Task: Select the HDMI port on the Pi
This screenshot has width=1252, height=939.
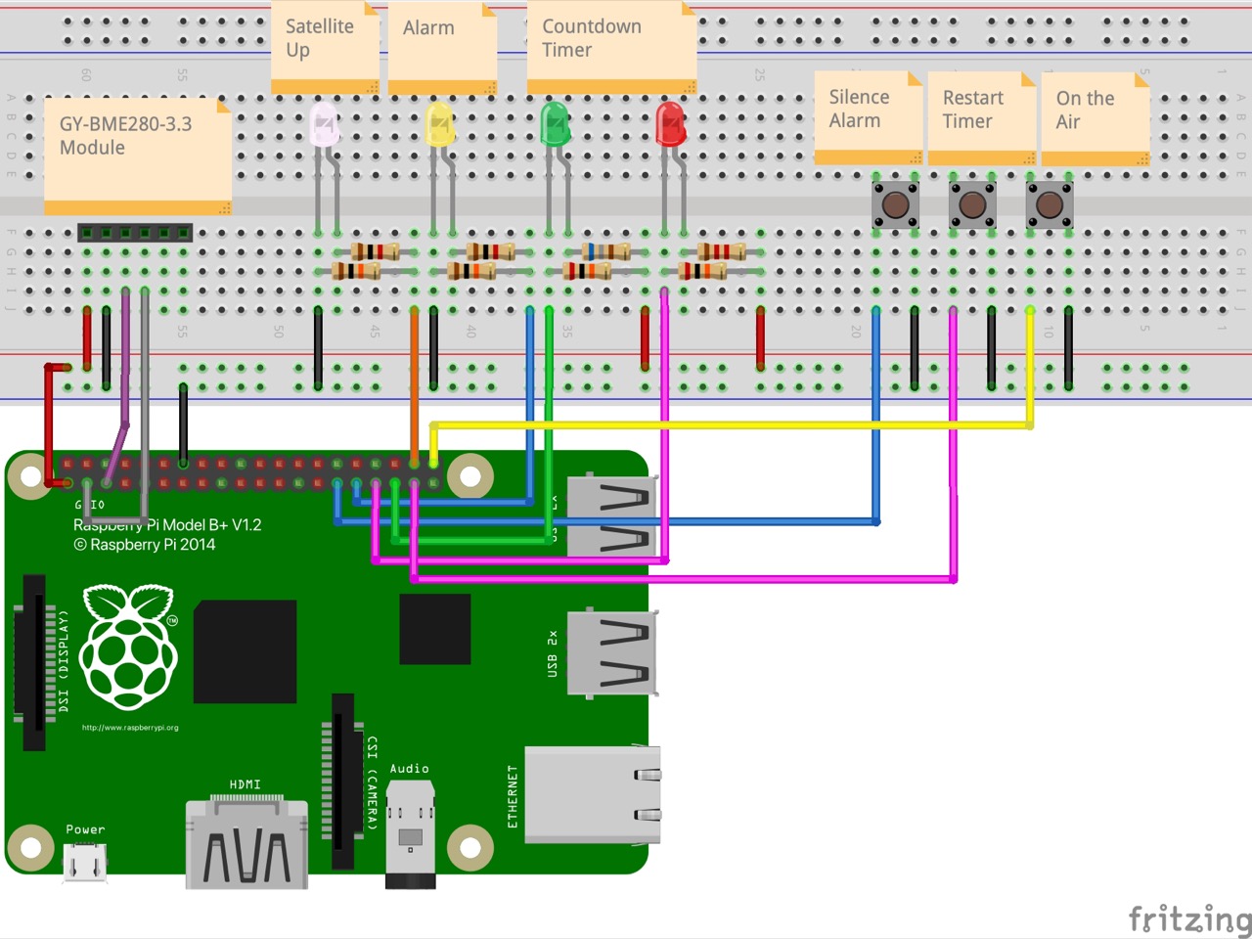Action: coord(246,841)
